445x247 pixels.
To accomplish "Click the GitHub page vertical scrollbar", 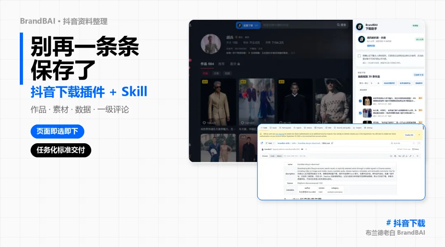I will (424, 128).
